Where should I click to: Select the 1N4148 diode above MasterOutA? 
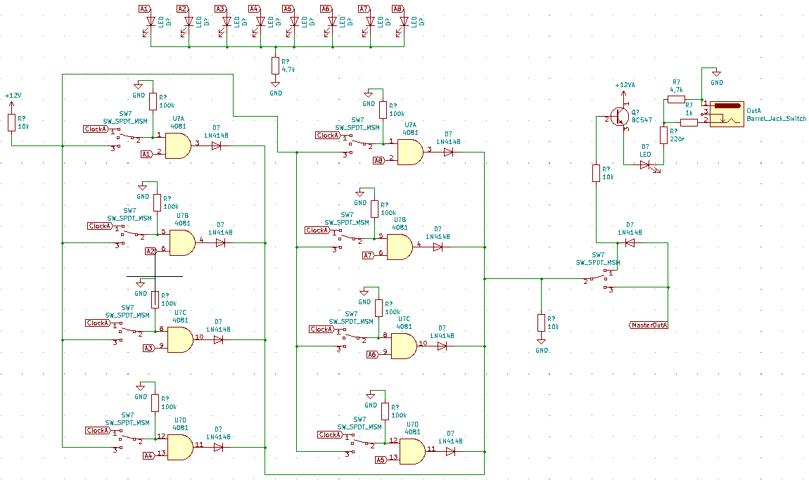tap(630, 242)
